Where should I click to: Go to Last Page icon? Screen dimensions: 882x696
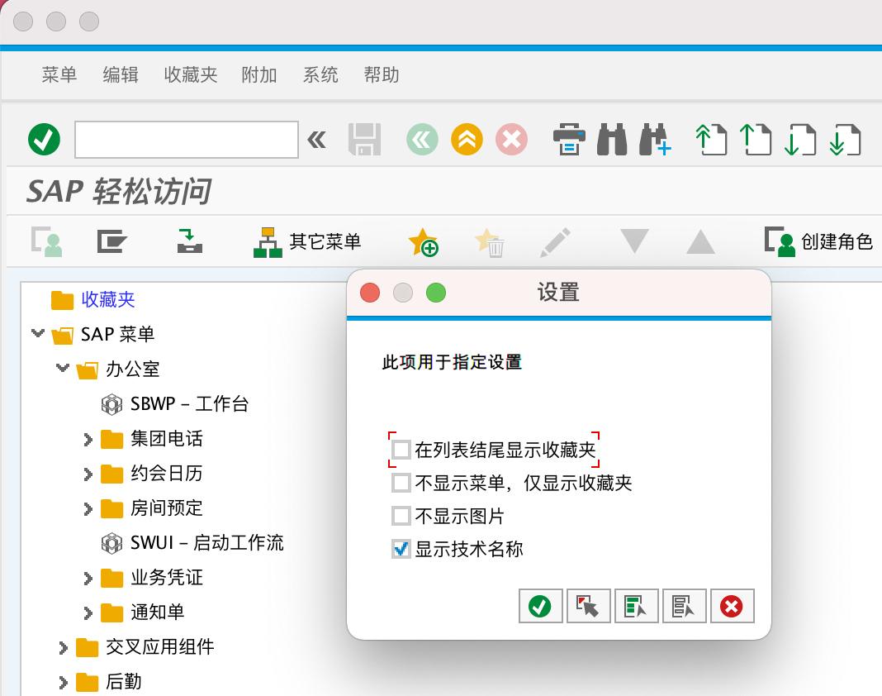pos(845,139)
